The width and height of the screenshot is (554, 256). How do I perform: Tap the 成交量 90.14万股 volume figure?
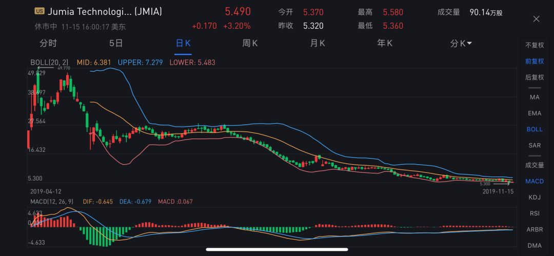click(x=486, y=12)
